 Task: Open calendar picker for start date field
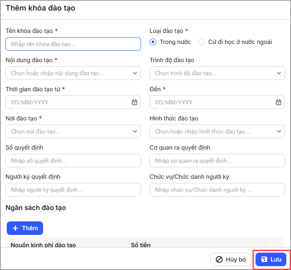[x=134, y=102]
